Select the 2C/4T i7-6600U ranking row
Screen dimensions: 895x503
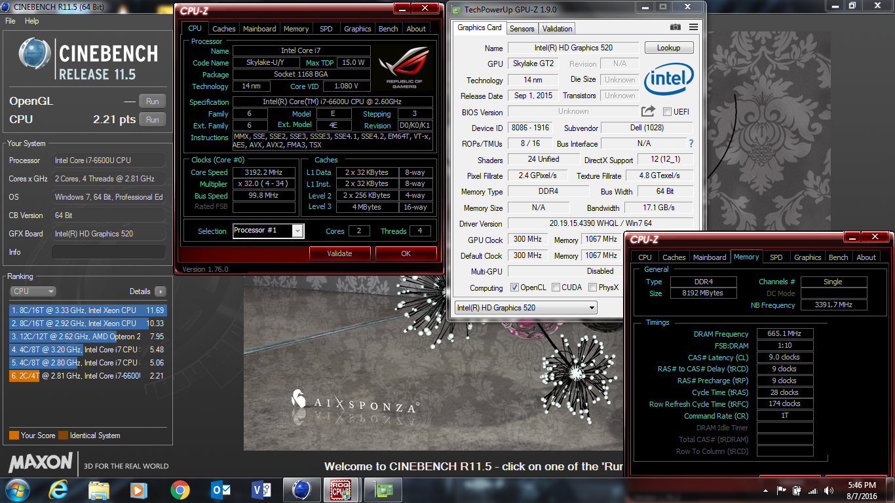click(x=88, y=376)
